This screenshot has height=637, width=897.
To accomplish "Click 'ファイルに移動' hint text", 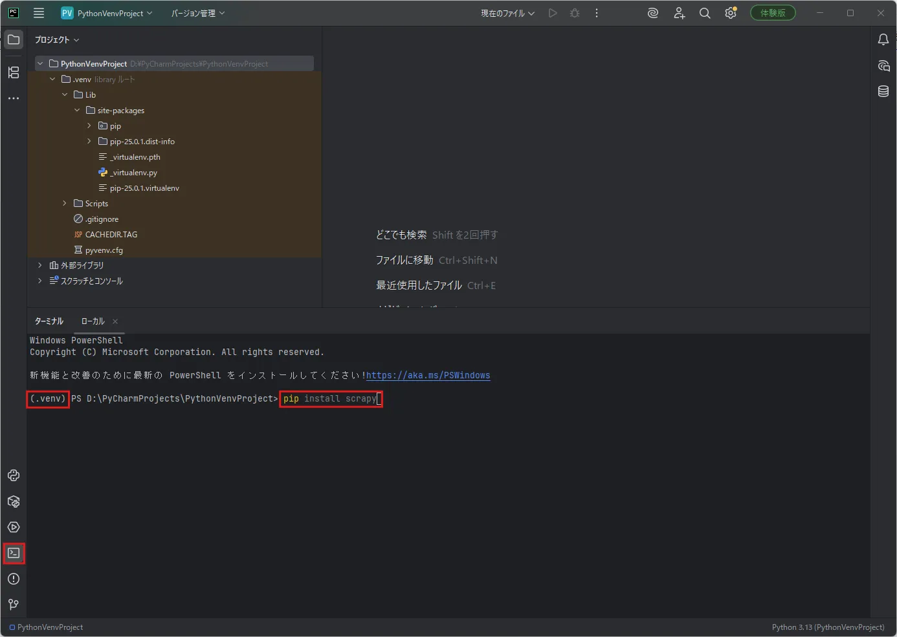I will click(404, 260).
